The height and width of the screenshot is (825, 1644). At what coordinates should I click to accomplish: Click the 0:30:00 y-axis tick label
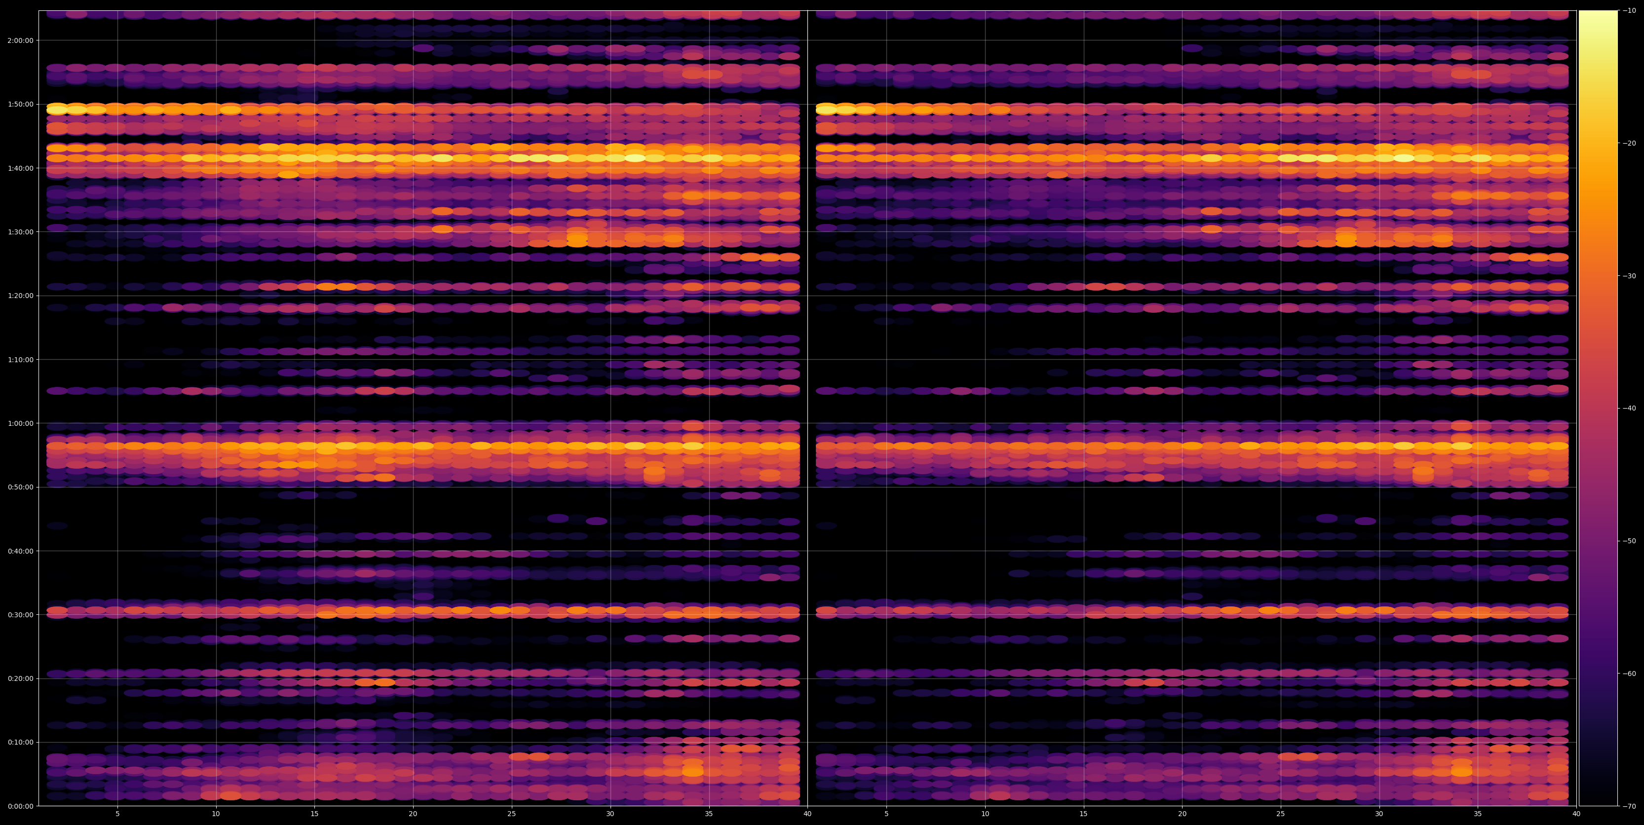[x=21, y=614]
